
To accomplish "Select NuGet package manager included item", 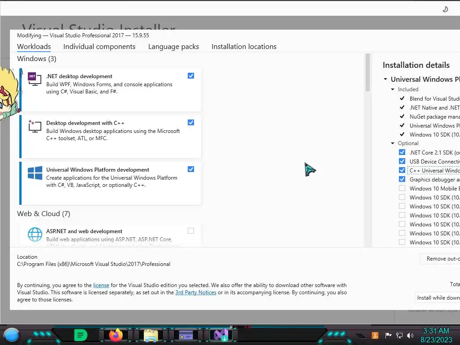I will (434, 117).
